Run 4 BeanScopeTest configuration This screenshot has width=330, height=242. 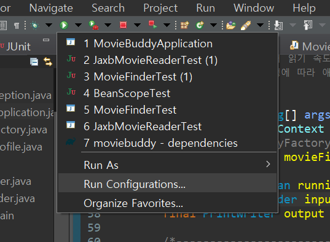pos(168,93)
